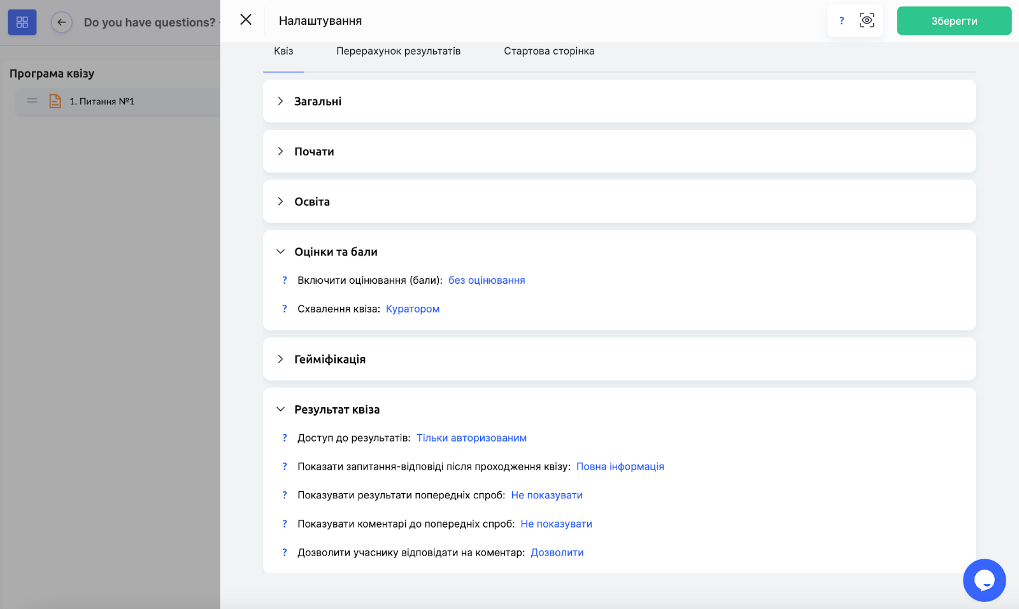Click help icon beside Доступ до результатів
Image resolution: width=1019 pixels, height=609 pixels.
pos(285,438)
